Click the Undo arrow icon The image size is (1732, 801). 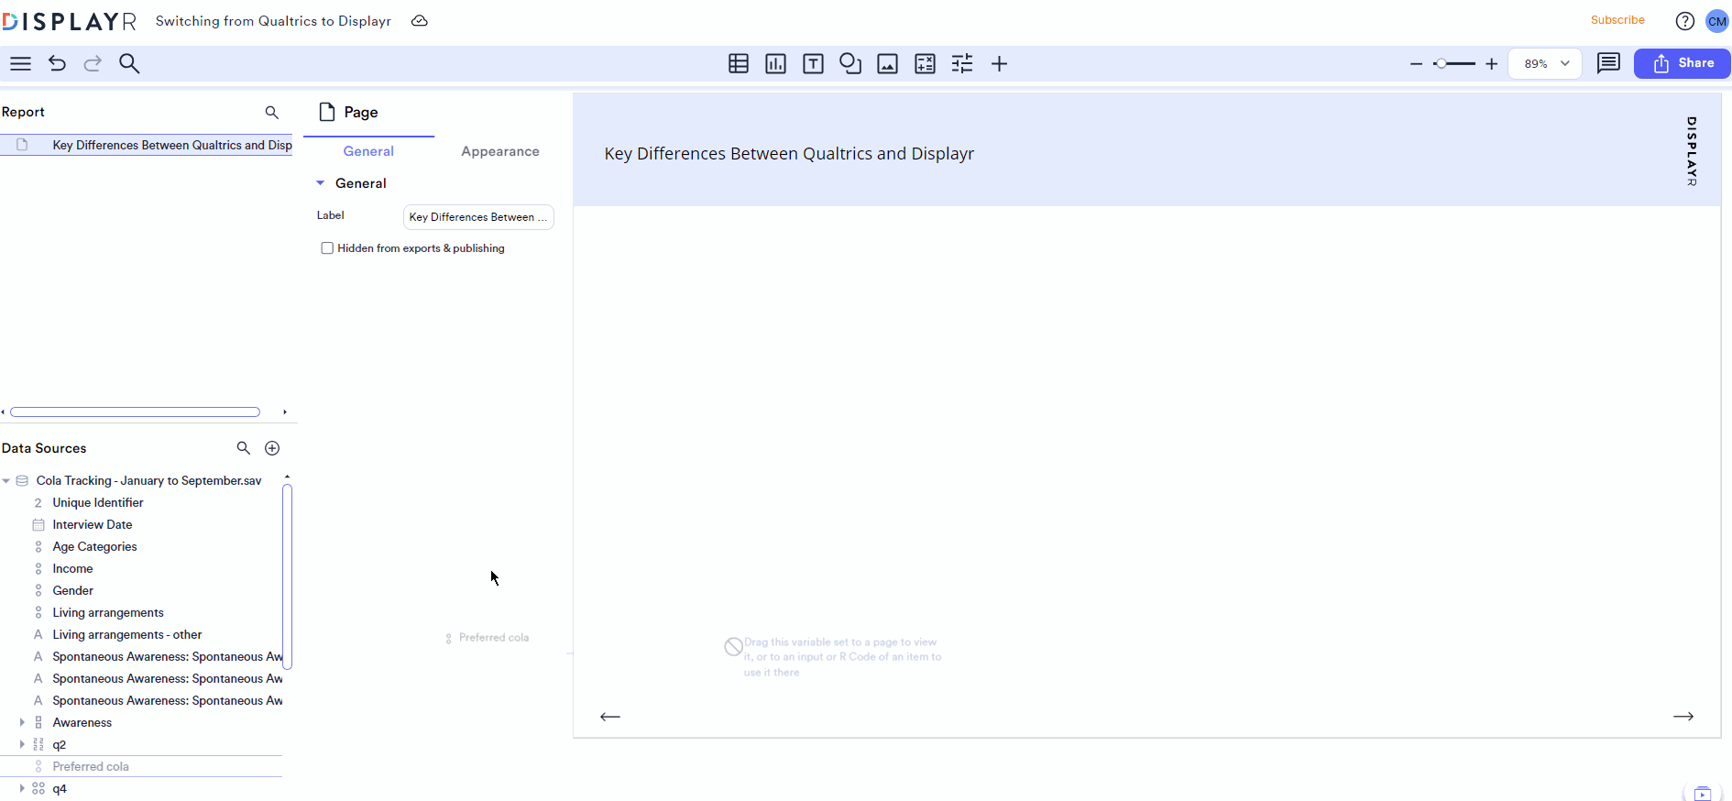click(x=57, y=63)
